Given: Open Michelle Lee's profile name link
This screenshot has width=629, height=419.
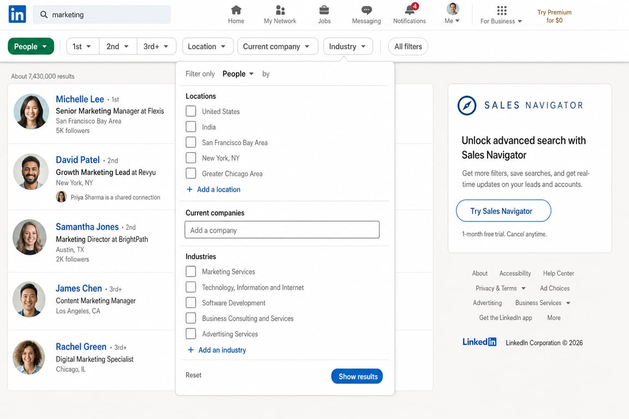Looking at the screenshot, I should pyautogui.click(x=80, y=99).
